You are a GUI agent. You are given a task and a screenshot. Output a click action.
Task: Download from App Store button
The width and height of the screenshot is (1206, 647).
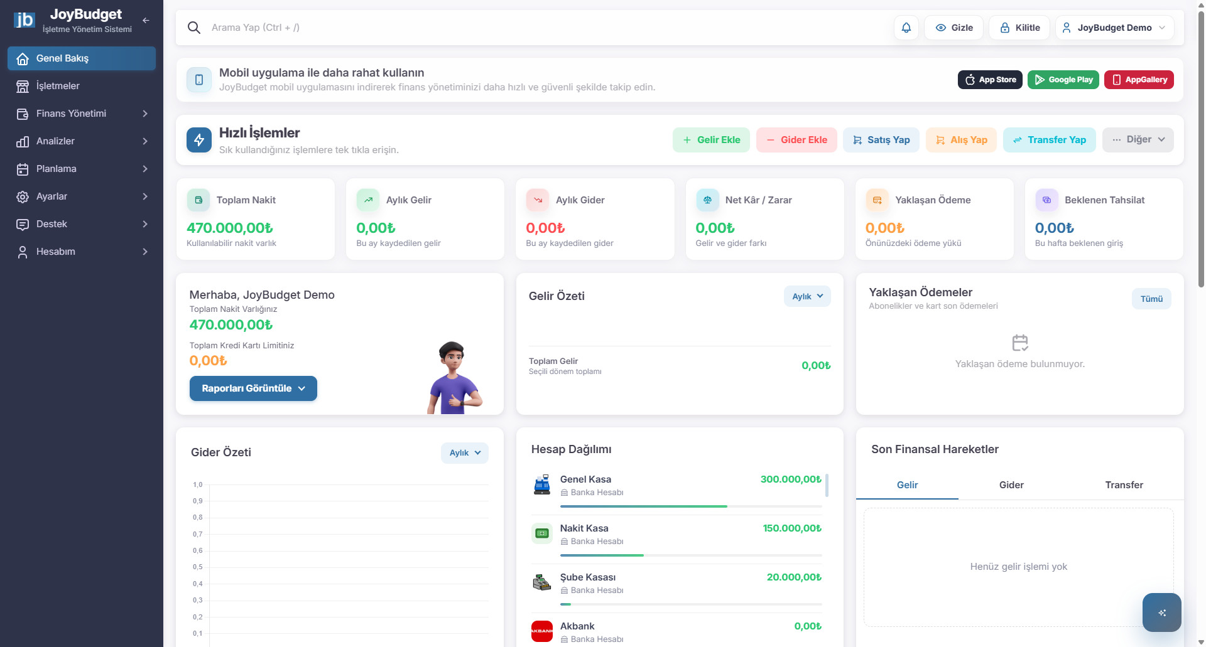click(990, 80)
